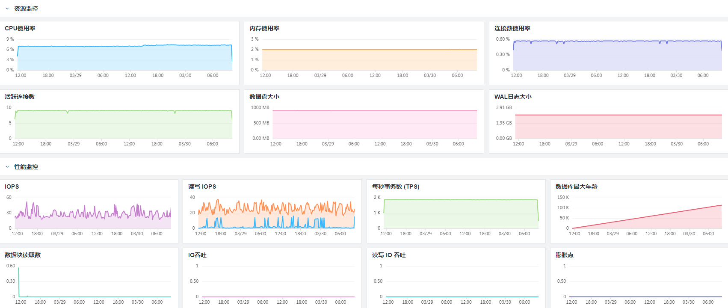This screenshot has height=308, width=728.
Task: Click the 1000 MB label on 数据盘大小 chart
Action: 260,107
